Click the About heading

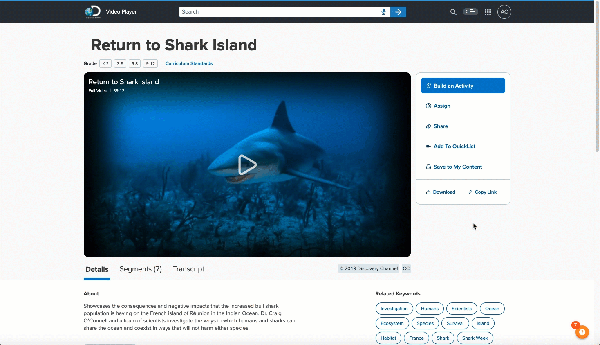pyautogui.click(x=91, y=294)
